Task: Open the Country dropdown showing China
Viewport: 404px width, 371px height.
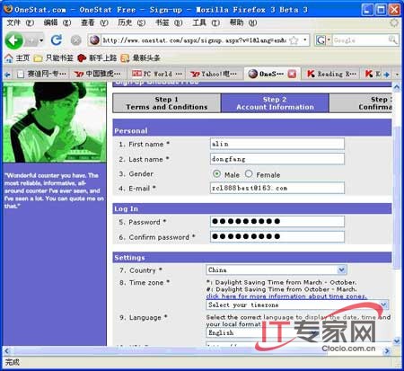Action: [277, 269]
